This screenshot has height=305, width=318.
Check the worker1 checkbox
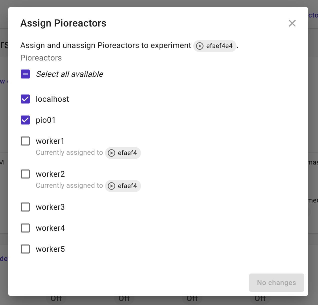coord(25,141)
